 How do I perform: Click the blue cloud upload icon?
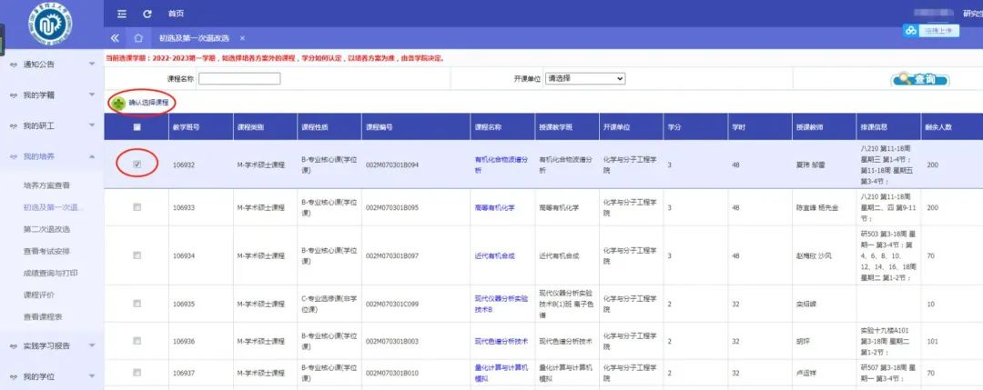pyautogui.click(x=910, y=31)
